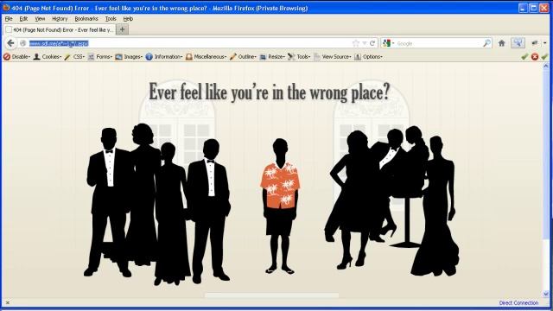Screen dimensions: 553x311
Task: Click the toolbar icon left of overflow arrow
Action: [x=535, y=43]
